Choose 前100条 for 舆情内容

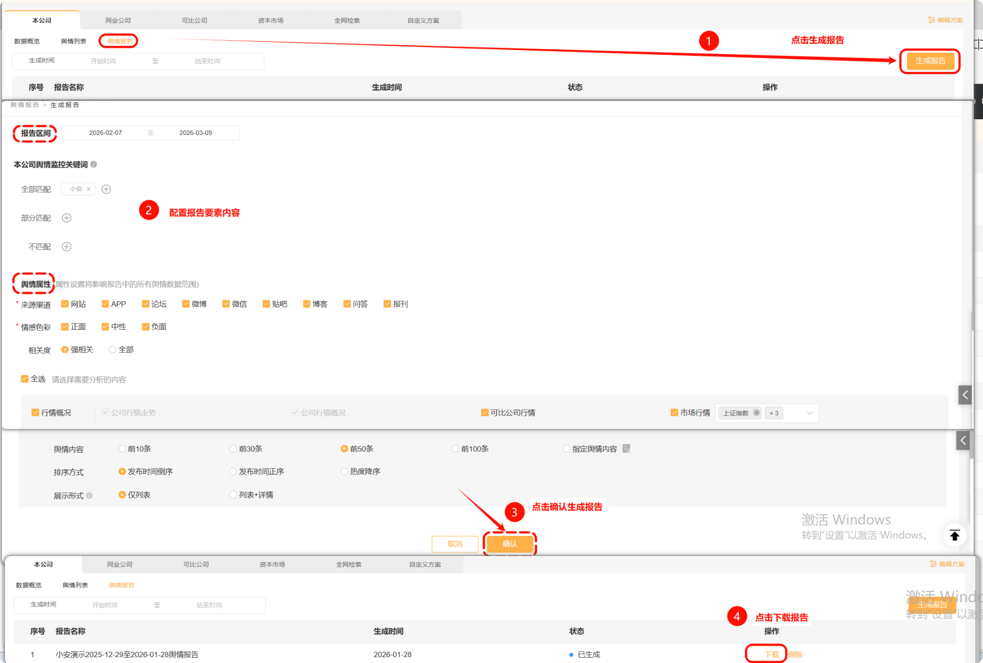coord(455,449)
